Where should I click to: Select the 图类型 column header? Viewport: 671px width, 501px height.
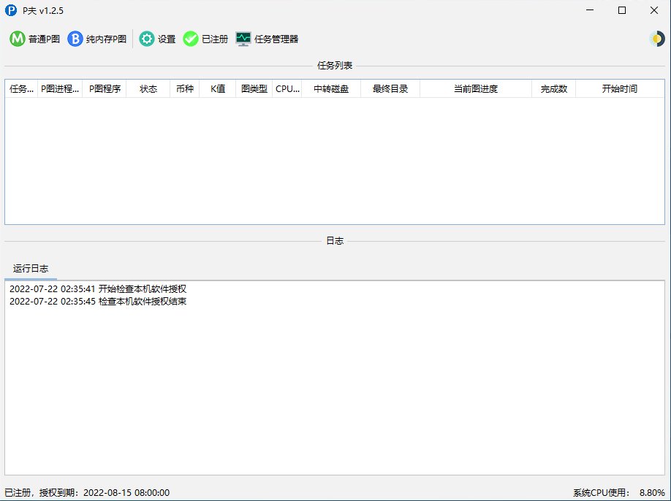coord(254,89)
